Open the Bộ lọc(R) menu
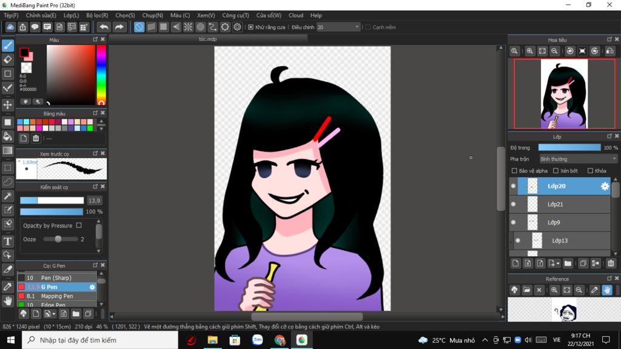The image size is (621, 349). [x=97, y=15]
